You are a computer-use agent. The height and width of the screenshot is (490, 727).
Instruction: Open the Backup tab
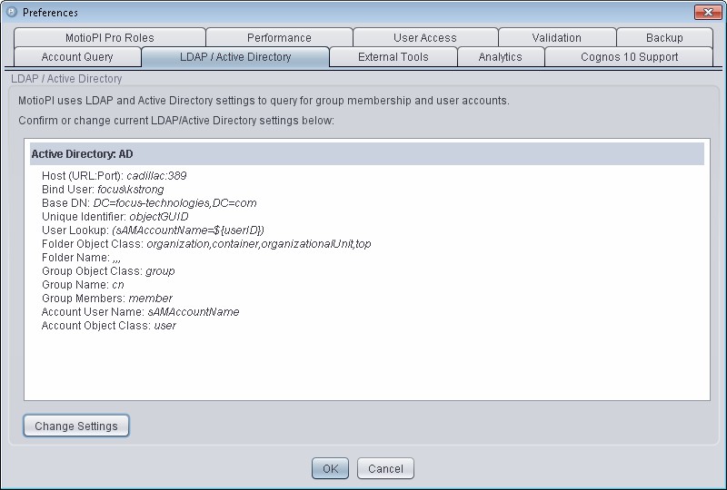pos(664,37)
